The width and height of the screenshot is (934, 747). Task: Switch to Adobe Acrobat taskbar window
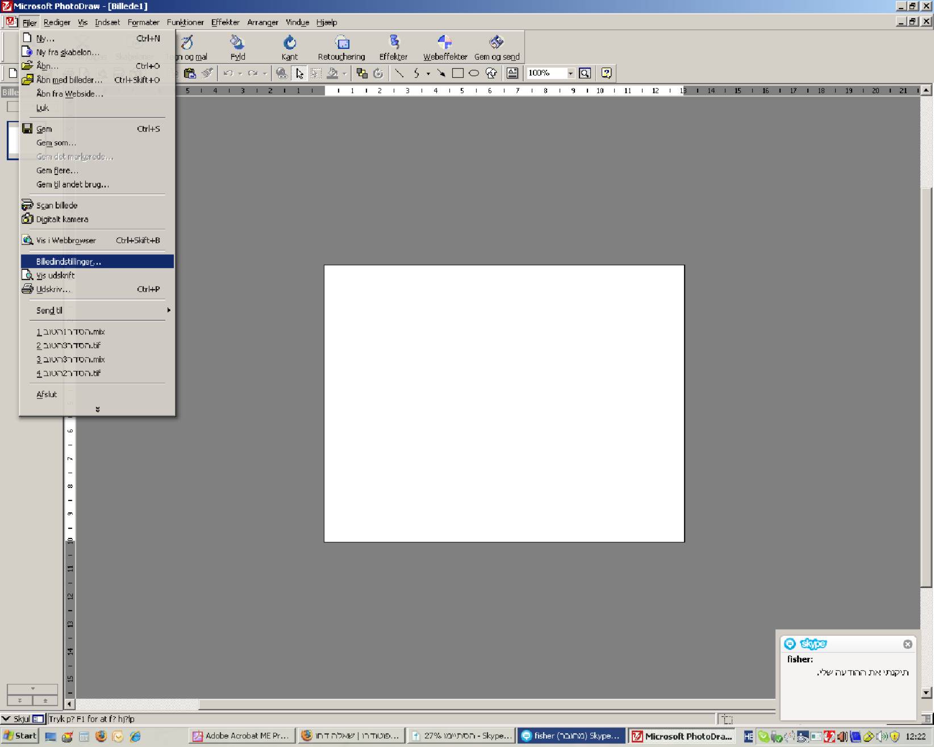[x=241, y=736]
